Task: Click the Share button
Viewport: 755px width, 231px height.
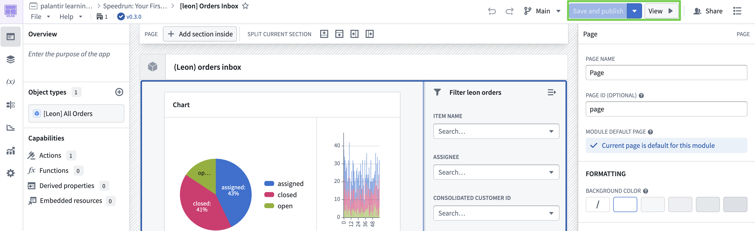Action: (x=708, y=11)
